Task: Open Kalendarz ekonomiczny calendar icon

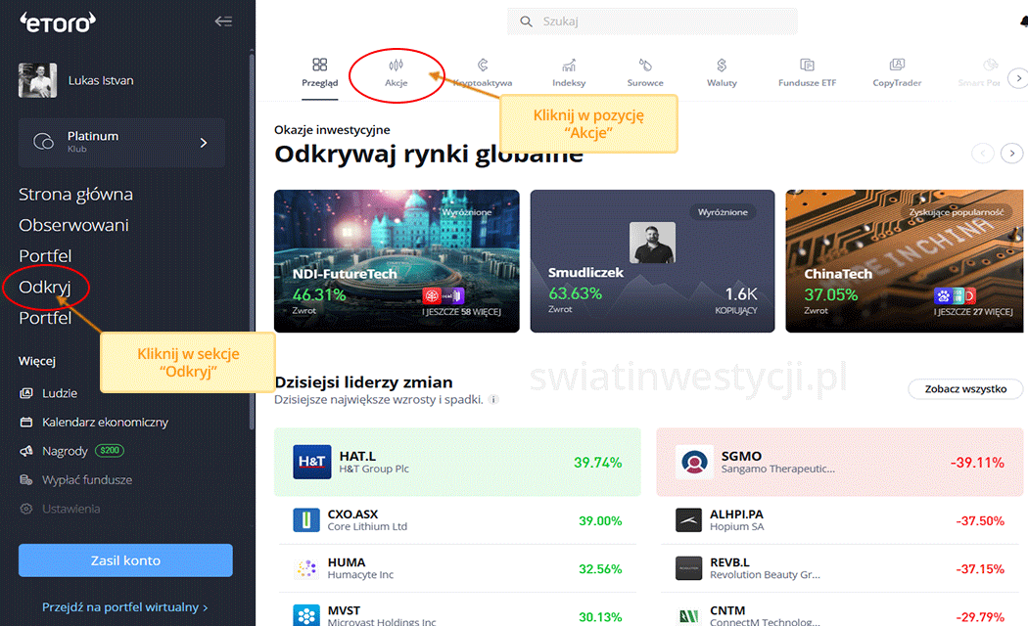Action: tap(26, 423)
